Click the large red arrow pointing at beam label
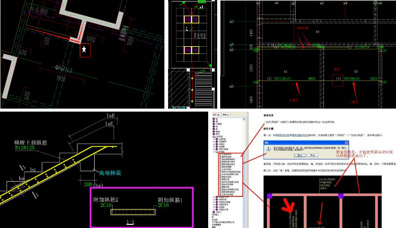 tap(288, 205)
